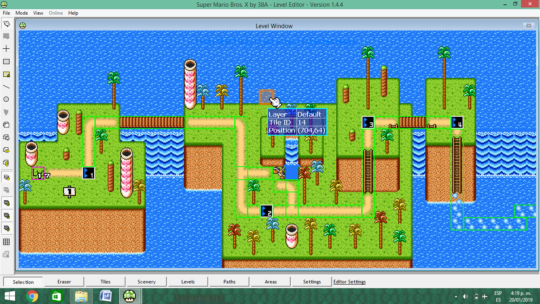540x304 pixels.
Task: Click the grayed-out layers icon
Action: coord(6,190)
